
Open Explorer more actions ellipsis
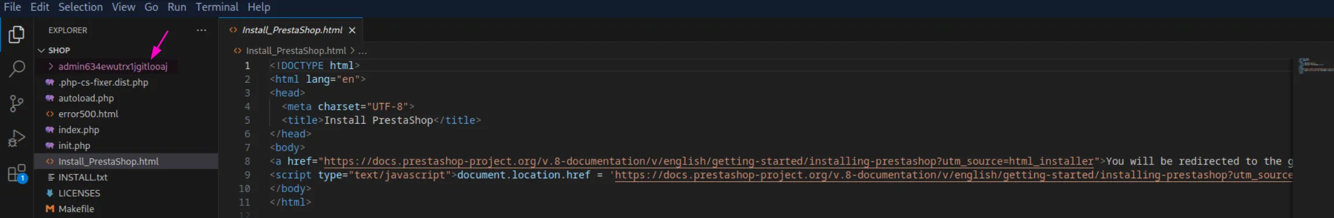(201, 30)
